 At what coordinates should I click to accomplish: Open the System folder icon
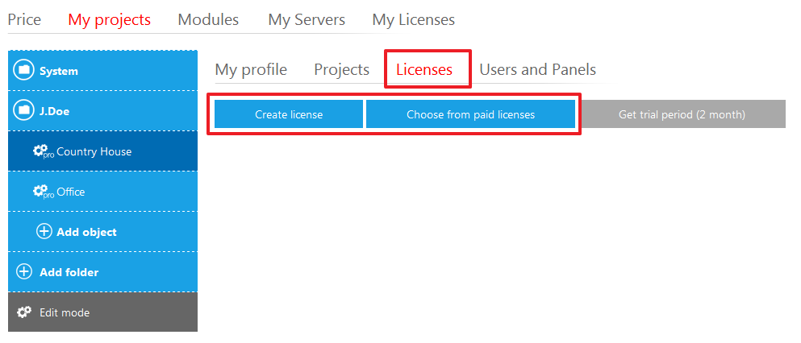(x=23, y=70)
